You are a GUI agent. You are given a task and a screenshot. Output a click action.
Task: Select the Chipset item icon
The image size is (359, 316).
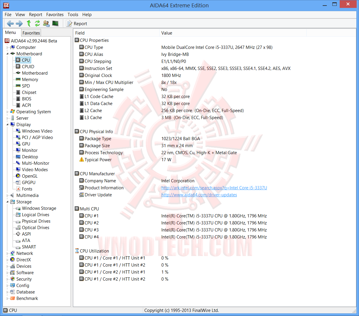coord(18,92)
